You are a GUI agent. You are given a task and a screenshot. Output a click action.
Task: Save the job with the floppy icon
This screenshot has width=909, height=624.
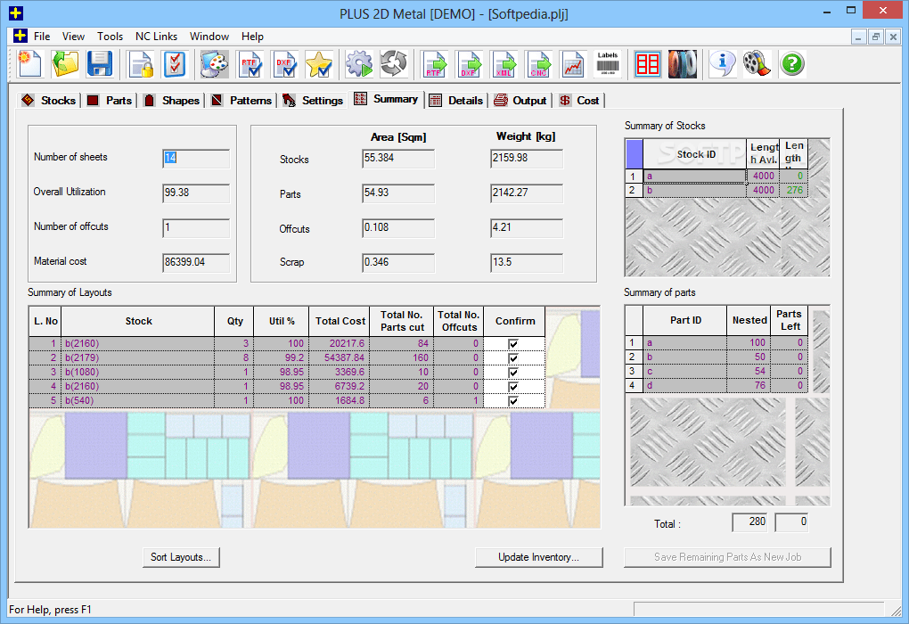[100, 64]
